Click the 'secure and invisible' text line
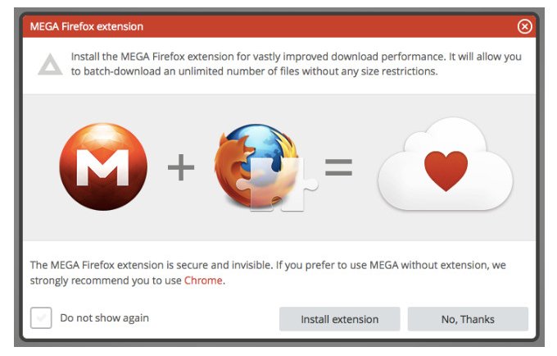Image resolution: width=557 pixels, height=356 pixels. point(268,265)
